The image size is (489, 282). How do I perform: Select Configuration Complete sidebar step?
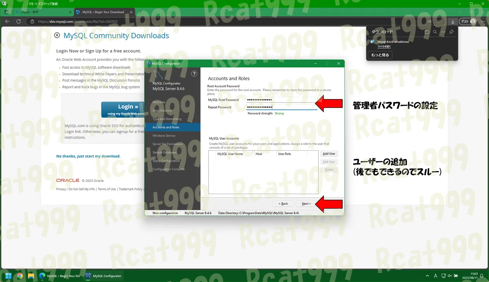tap(169, 169)
